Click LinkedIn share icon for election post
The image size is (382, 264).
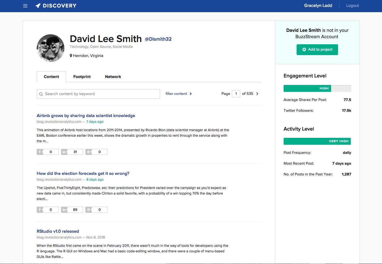(64, 210)
